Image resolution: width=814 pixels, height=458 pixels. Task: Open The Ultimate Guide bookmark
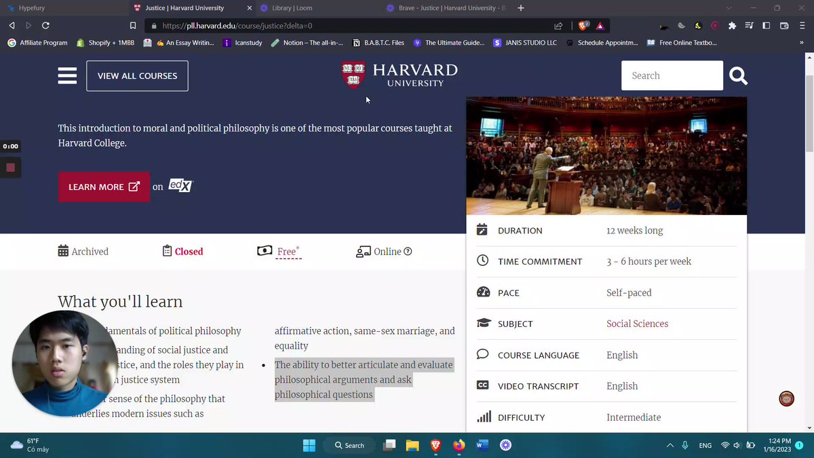pos(448,43)
